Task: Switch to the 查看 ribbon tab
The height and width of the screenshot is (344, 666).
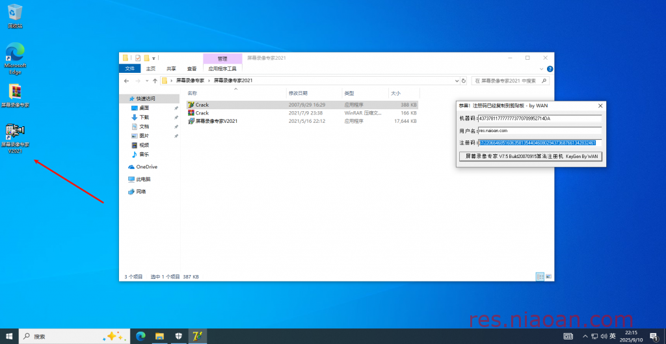Action: [192, 68]
